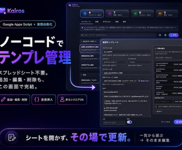182x150 pixels.
Task: Expand the collapsed section below the insert checkbox
Action: (159, 111)
